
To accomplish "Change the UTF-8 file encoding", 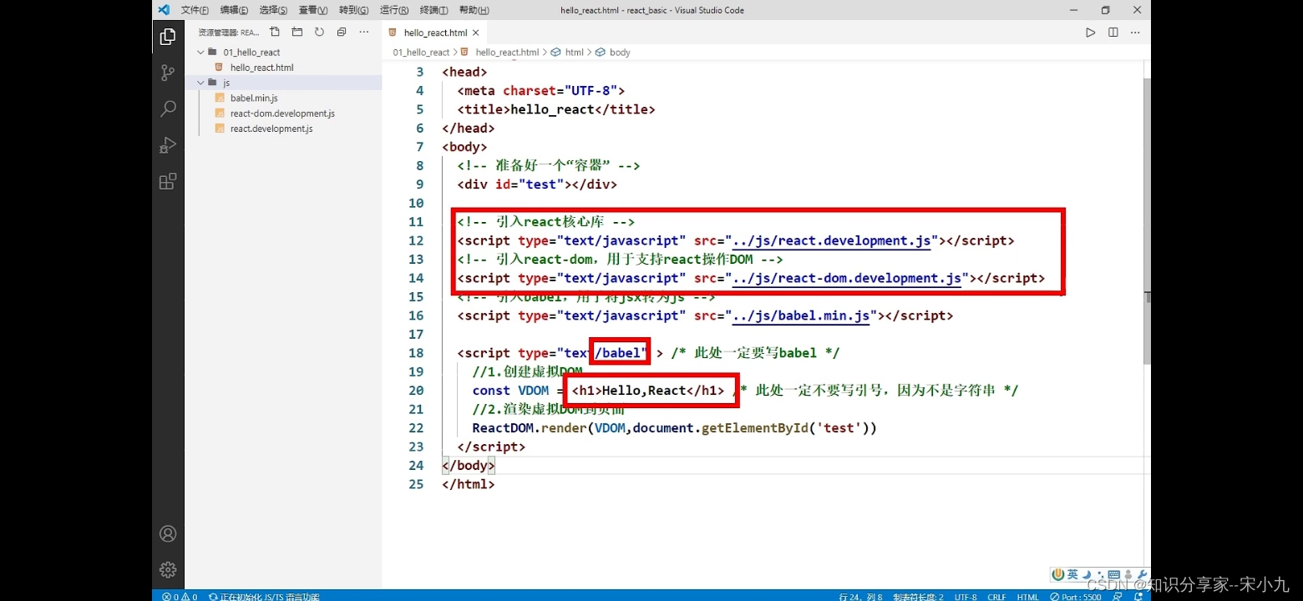I will 966,596.
